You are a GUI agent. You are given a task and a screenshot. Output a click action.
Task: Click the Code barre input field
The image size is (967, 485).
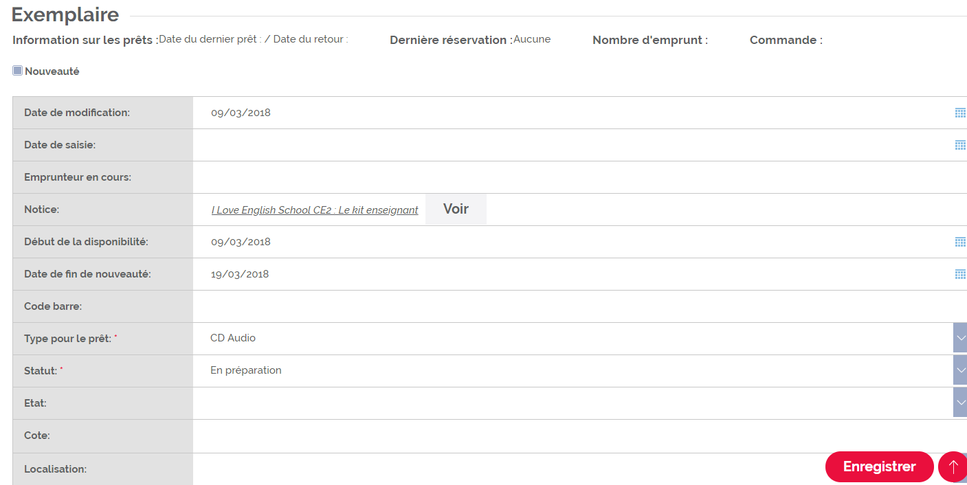580,306
